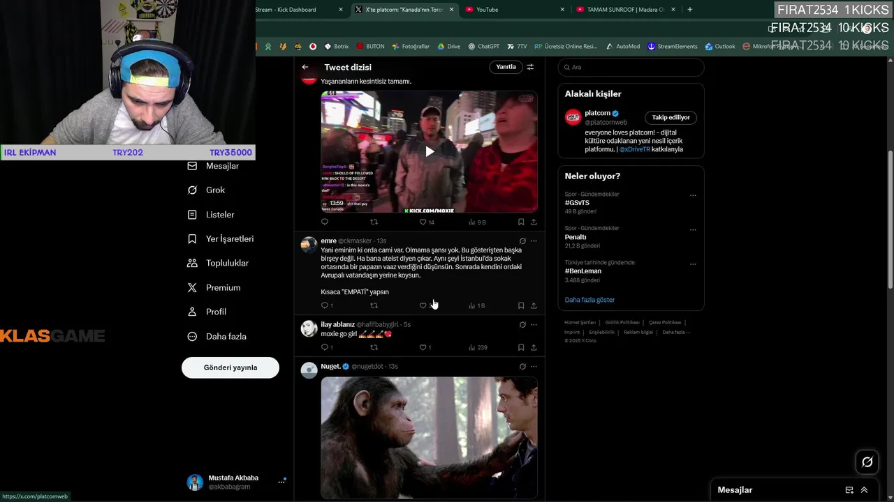The width and height of the screenshot is (894, 502).
Task: Open the #BenLeman trend
Action: [x=583, y=271]
